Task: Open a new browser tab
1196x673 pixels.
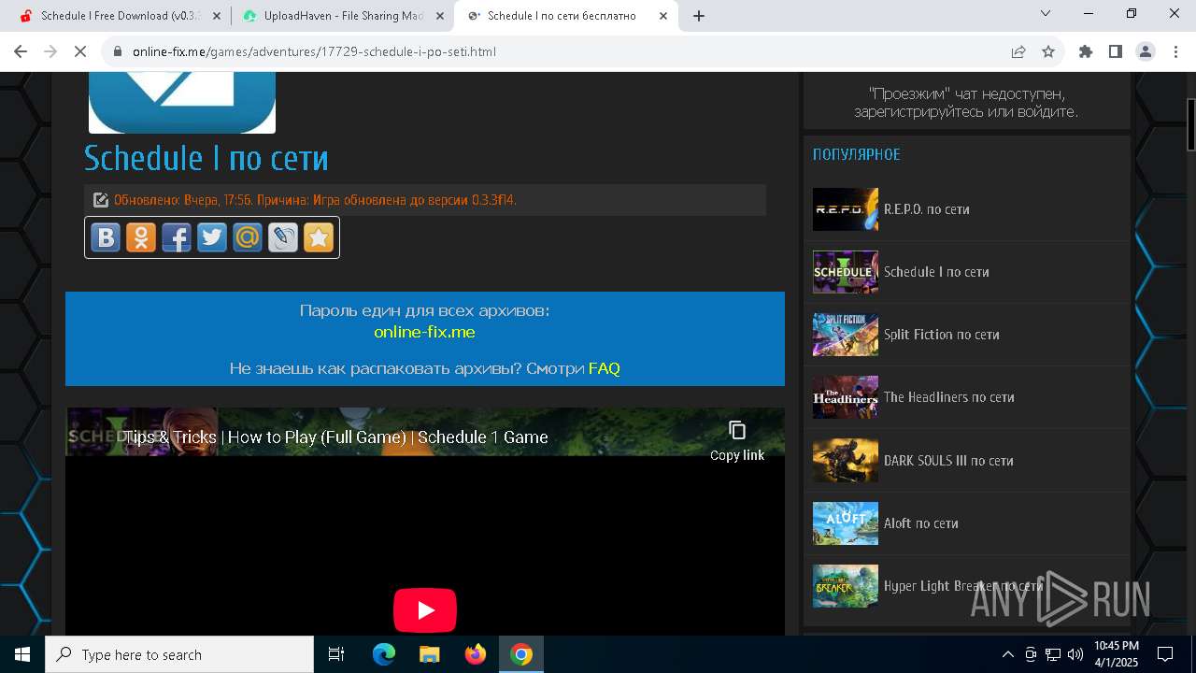Action: point(699,16)
